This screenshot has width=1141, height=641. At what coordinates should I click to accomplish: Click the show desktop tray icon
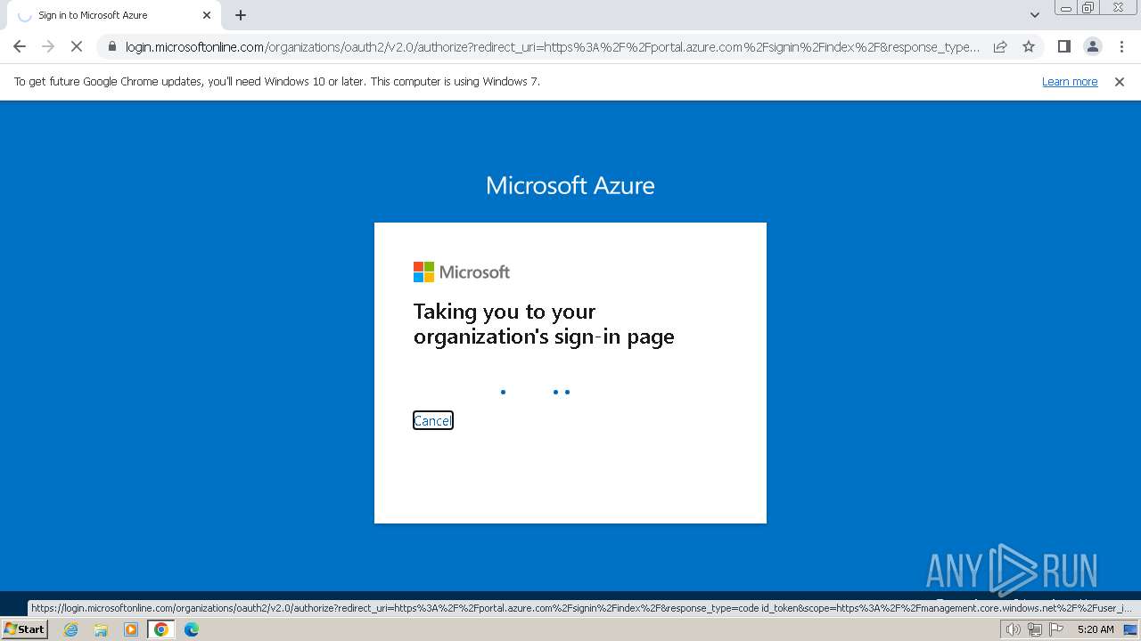(x=1130, y=629)
